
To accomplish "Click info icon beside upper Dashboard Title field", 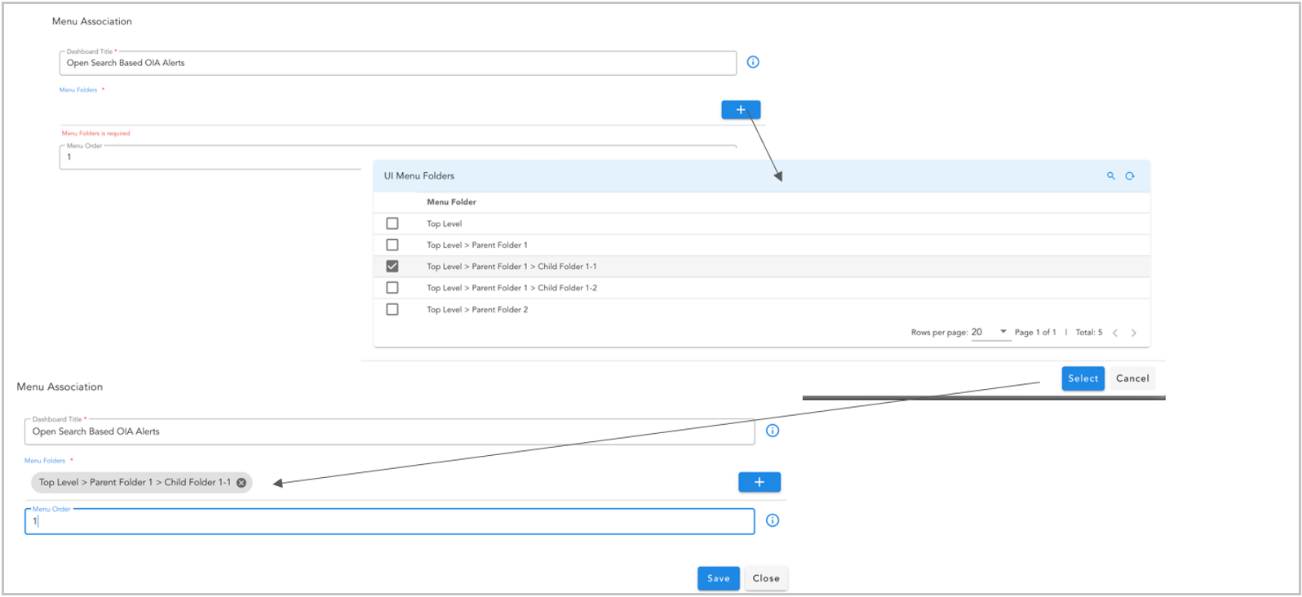I will pos(753,62).
